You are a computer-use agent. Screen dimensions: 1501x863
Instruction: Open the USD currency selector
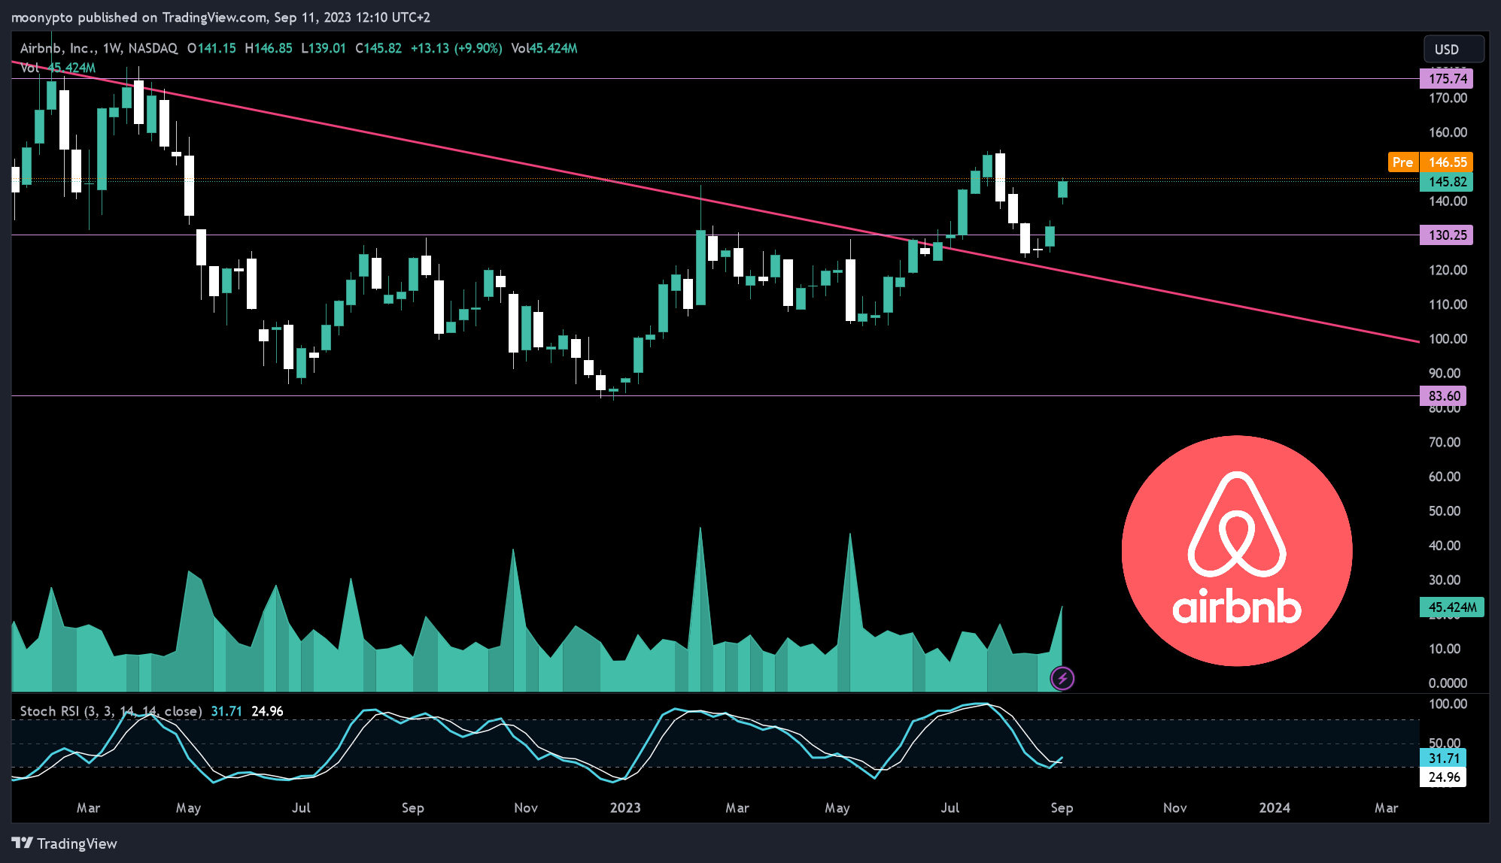[x=1454, y=49]
